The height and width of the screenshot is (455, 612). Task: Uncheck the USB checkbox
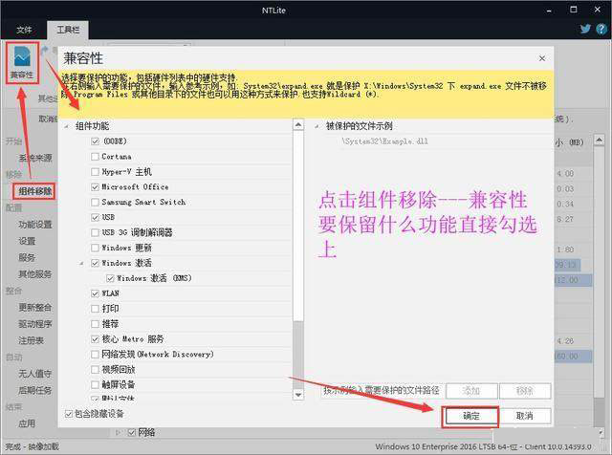pos(95,217)
